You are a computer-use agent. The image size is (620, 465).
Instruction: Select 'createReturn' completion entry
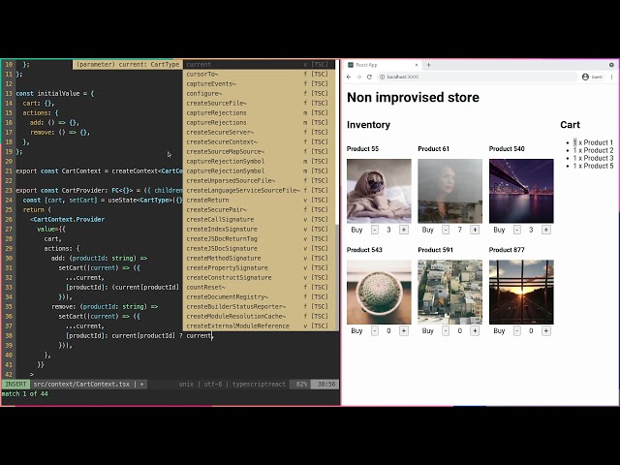click(x=259, y=201)
